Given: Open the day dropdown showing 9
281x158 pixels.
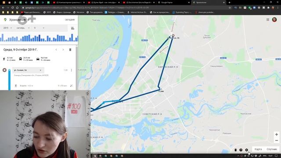Looking at the screenshot, I should coord(39,28).
